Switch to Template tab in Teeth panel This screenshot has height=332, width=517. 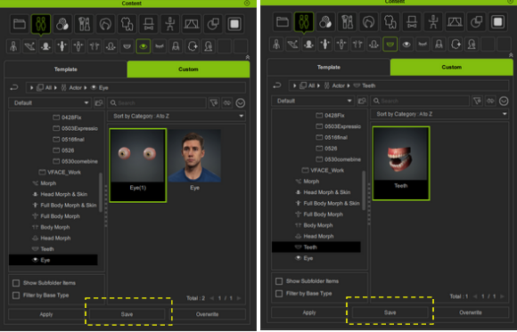pos(329,68)
